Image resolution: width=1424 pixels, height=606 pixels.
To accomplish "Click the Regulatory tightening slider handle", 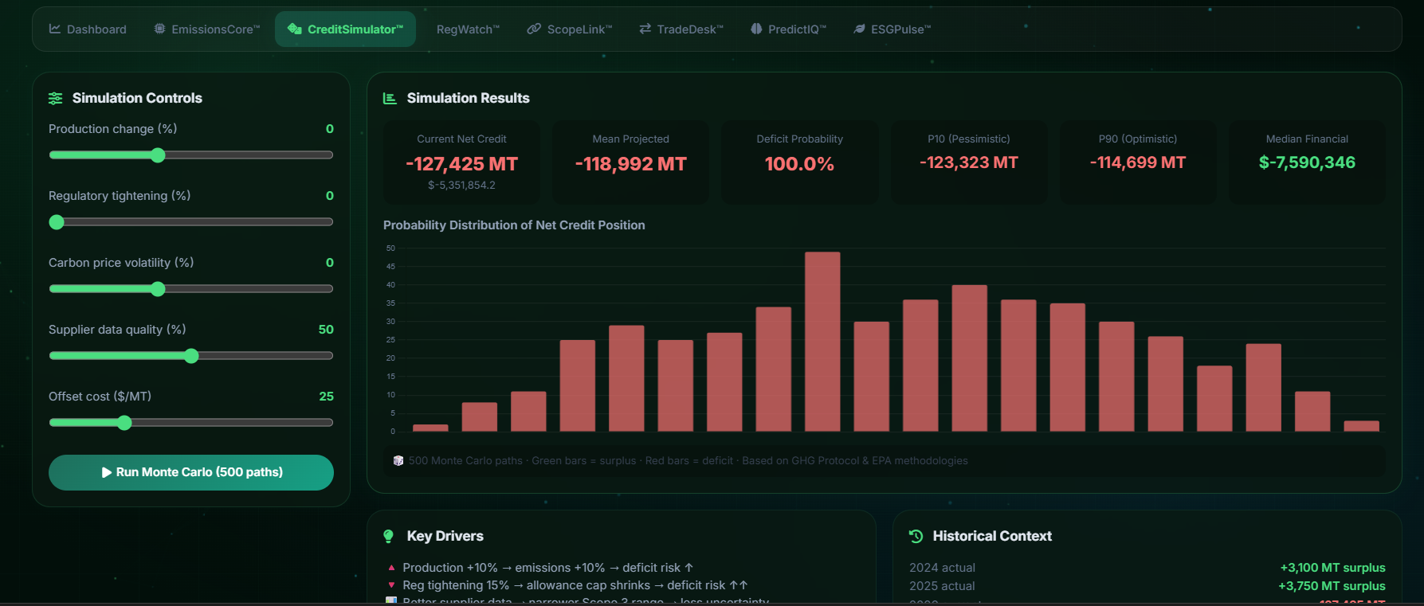I will pos(57,222).
